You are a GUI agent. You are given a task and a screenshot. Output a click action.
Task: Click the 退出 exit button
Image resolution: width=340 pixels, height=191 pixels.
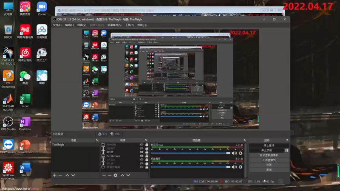[x=269, y=170]
